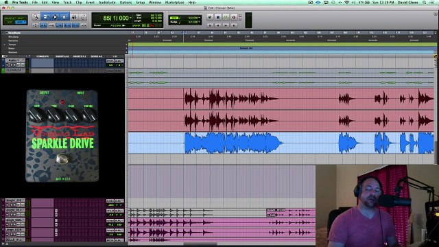Click the Audio 1 track name
Viewport: 439px width, 247px height.
[14, 60]
